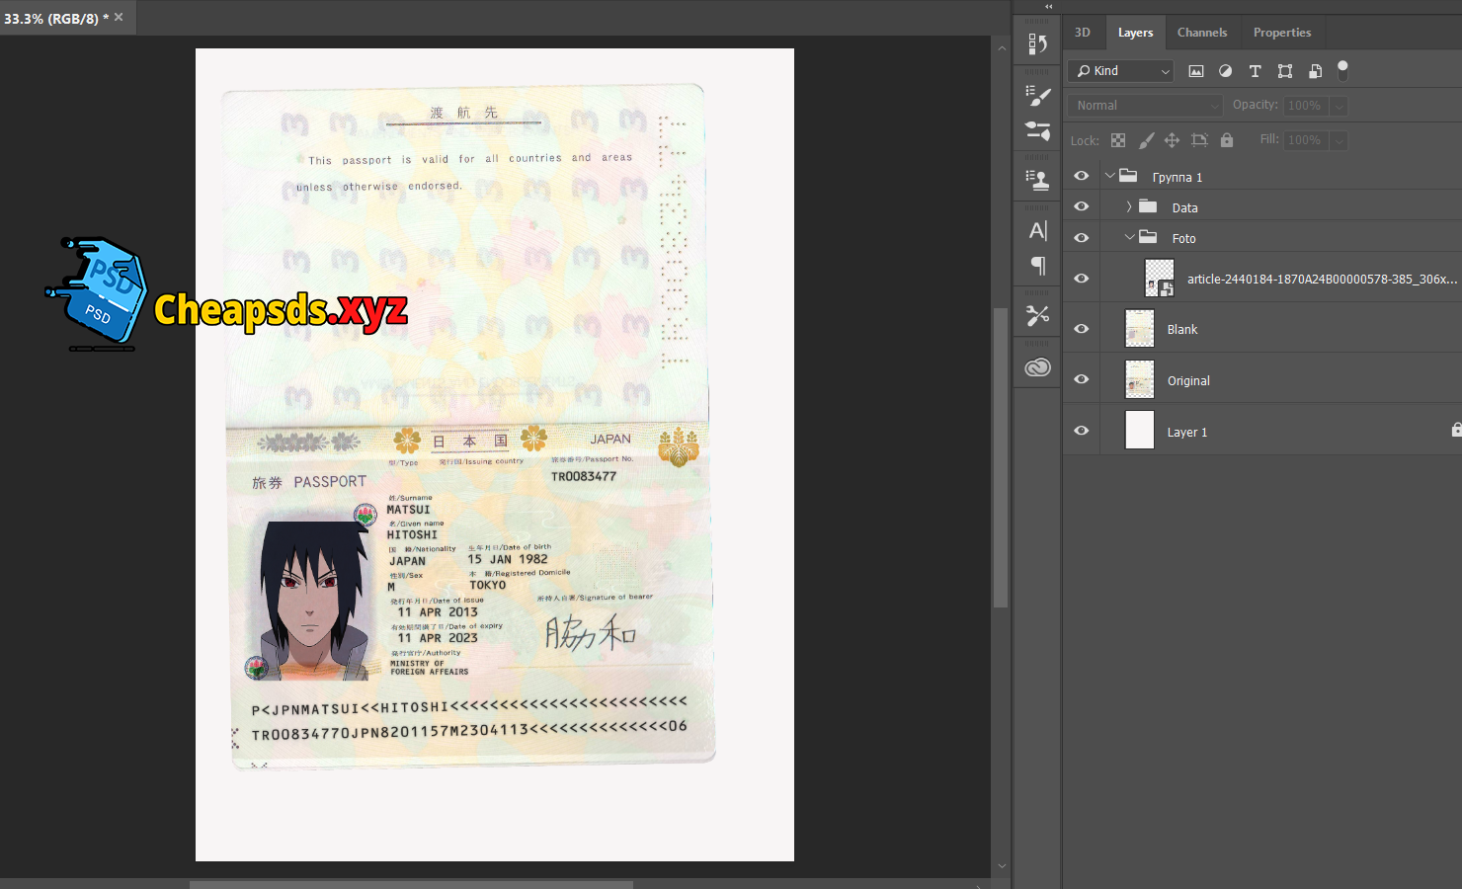
Task: Open the History panel icon
Action: tap(1037, 44)
